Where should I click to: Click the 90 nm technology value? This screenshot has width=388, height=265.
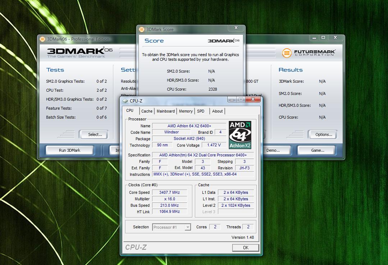[x=162, y=145]
